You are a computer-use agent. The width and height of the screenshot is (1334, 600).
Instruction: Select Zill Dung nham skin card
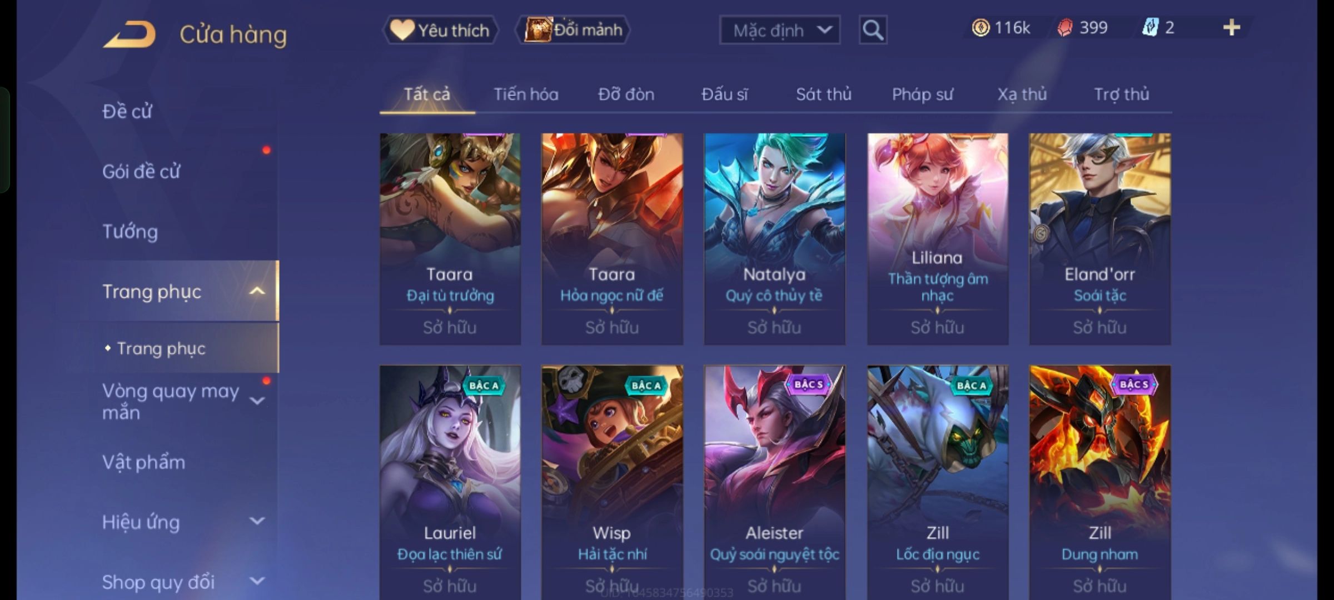1099,482
